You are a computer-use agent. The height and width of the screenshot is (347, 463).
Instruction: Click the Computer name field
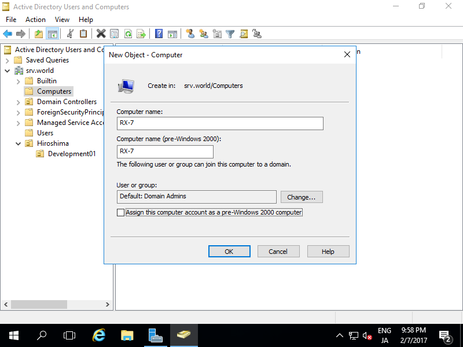220,123
